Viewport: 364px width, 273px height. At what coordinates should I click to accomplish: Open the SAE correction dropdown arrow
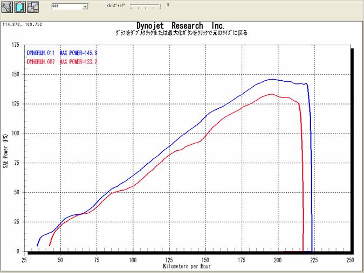click(85, 7)
